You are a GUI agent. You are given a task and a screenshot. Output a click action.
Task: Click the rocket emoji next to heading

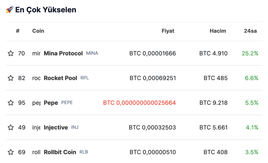point(9,10)
